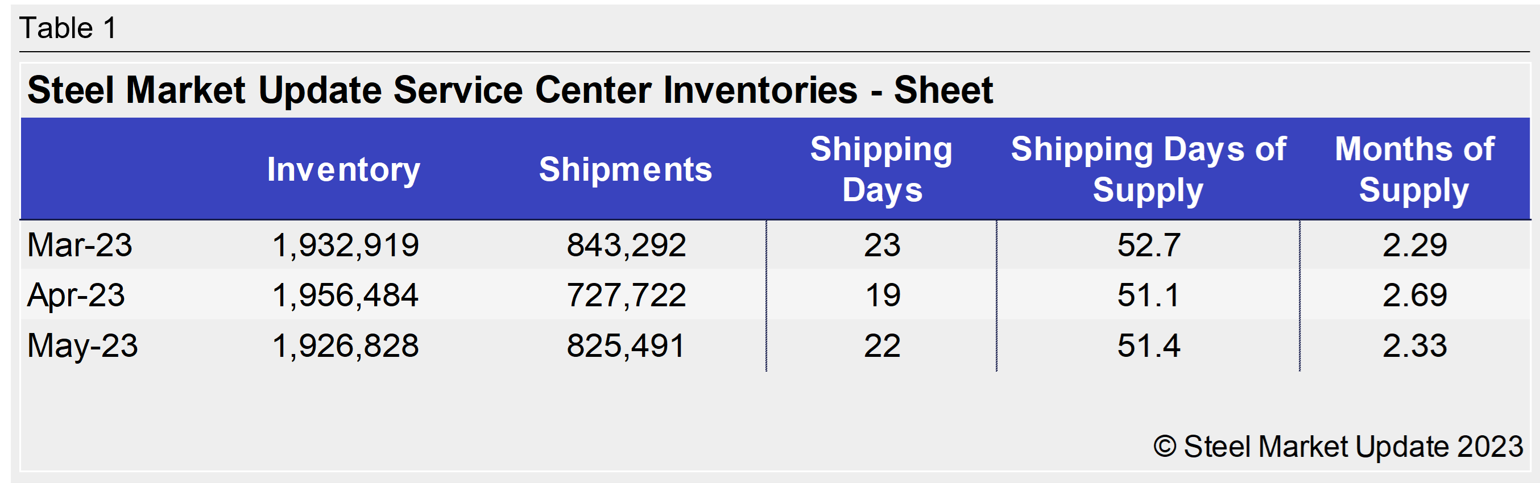Click the 19 shipping days cell

point(883,295)
